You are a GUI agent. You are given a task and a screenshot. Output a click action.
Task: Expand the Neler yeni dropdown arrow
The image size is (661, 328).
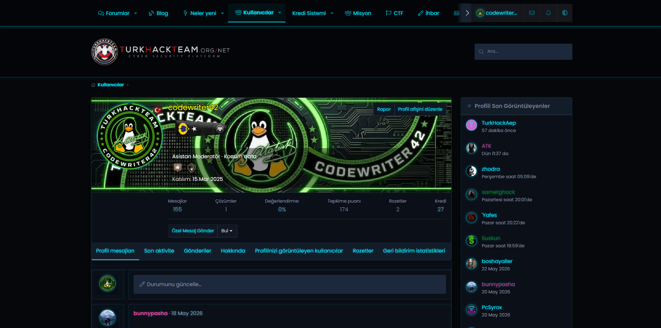222,13
